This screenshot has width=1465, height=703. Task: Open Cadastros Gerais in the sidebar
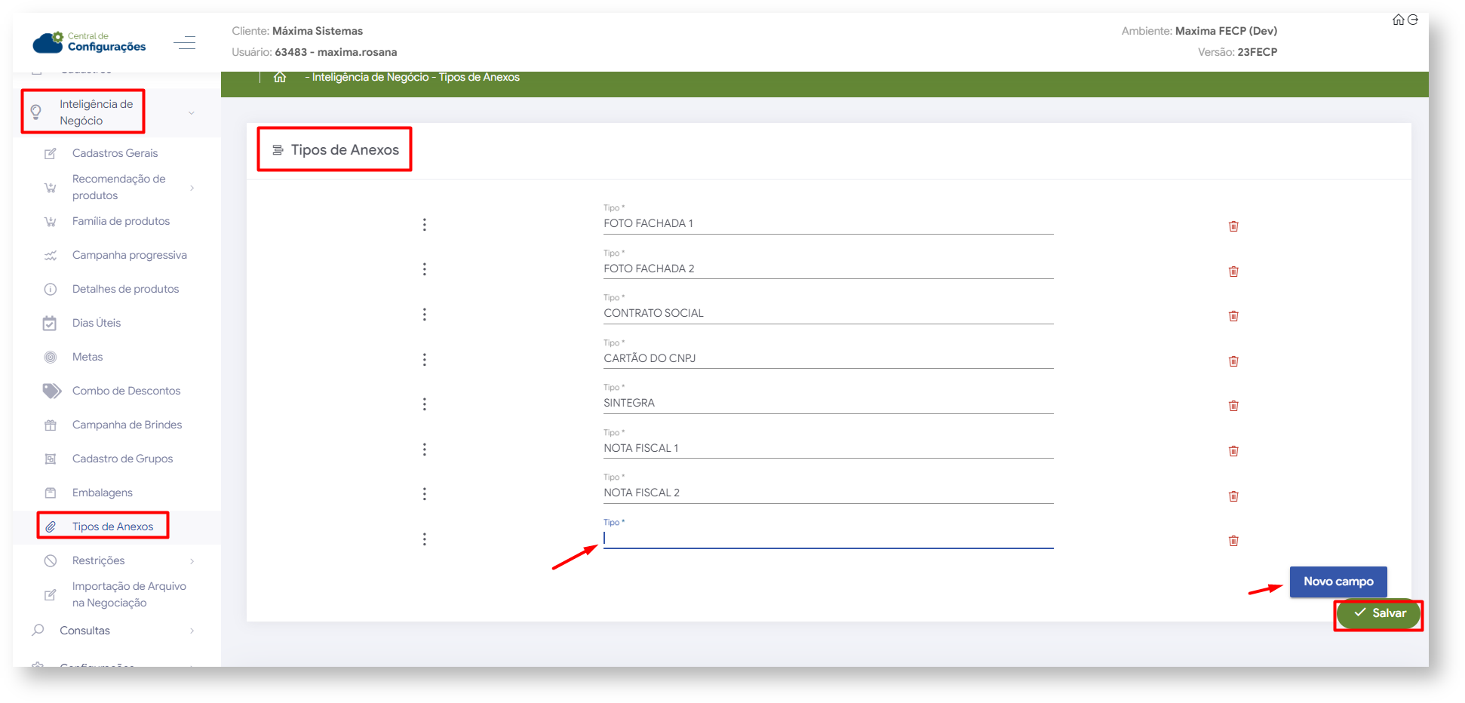115,153
